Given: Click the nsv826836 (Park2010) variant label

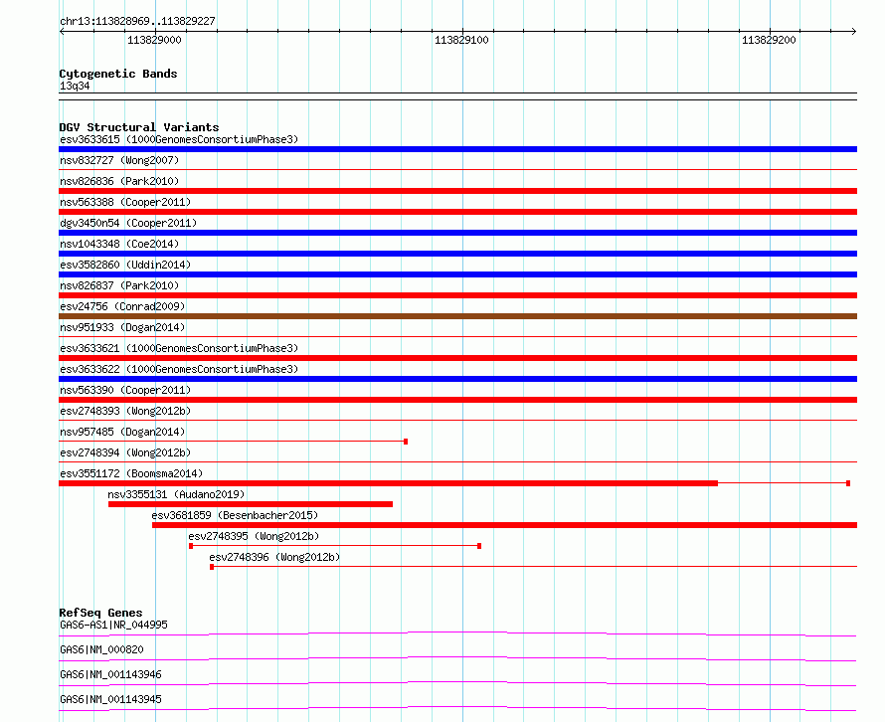Looking at the screenshot, I should [119, 181].
